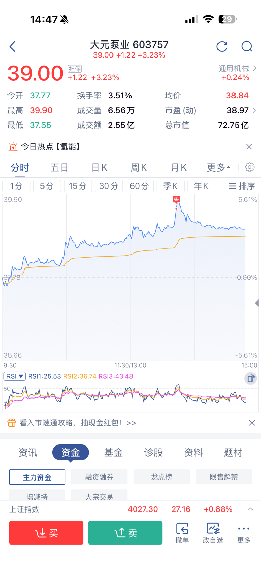The height and width of the screenshot is (568, 261).
Task: Tap the back arrow icon
Action: point(13,47)
